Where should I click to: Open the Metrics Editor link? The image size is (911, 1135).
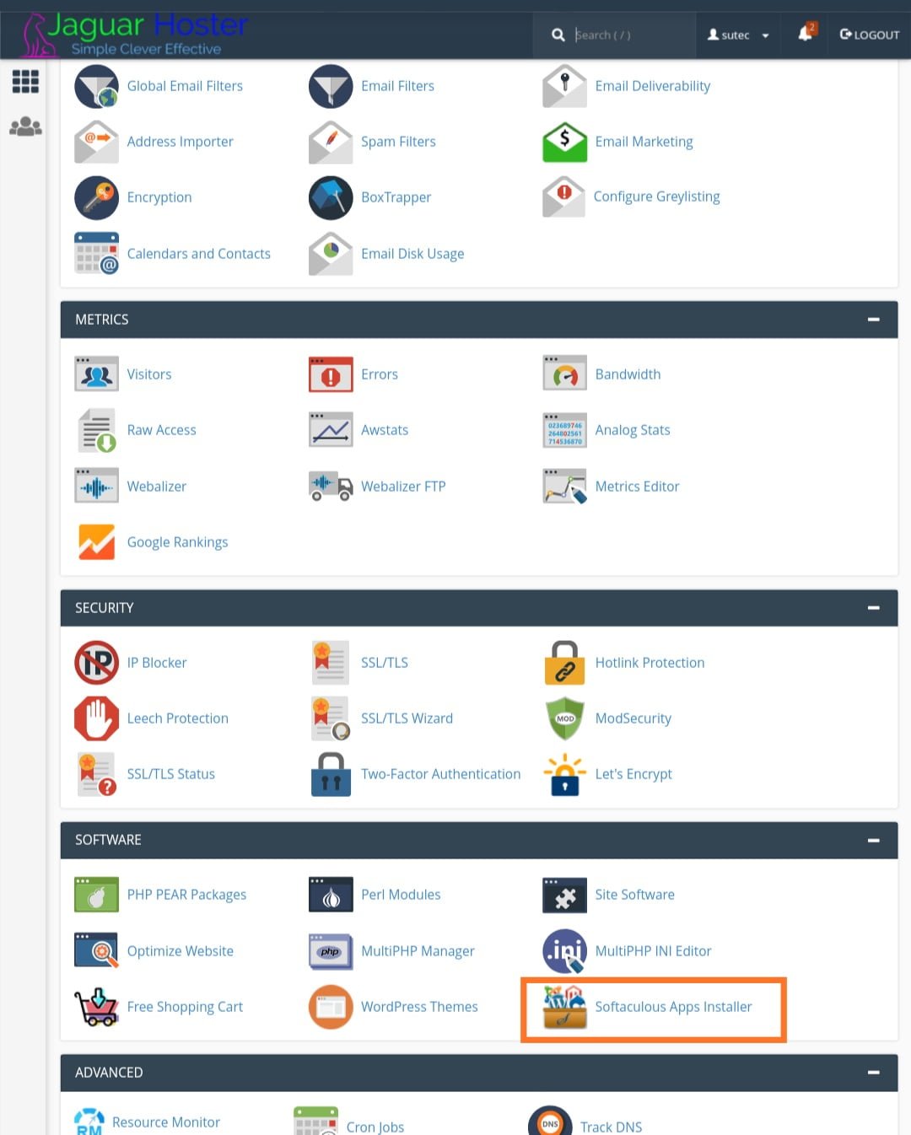pyautogui.click(x=637, y=487)
